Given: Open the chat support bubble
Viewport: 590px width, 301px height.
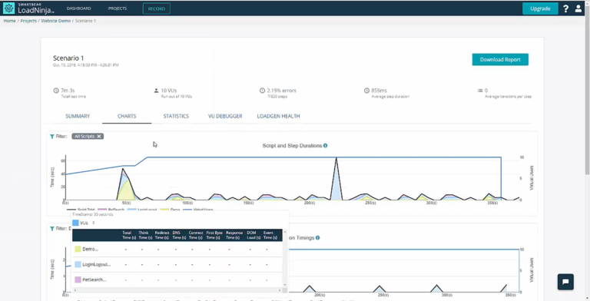Looking at the screenshot, I should click(565, 282).
